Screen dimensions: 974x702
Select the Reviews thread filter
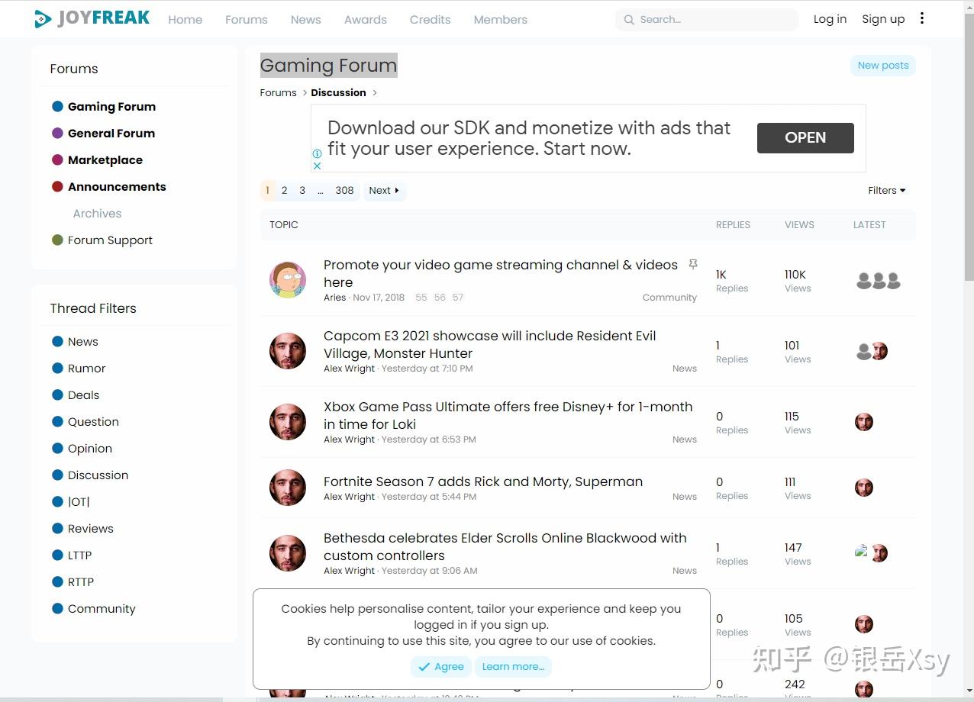coord(90,529)
